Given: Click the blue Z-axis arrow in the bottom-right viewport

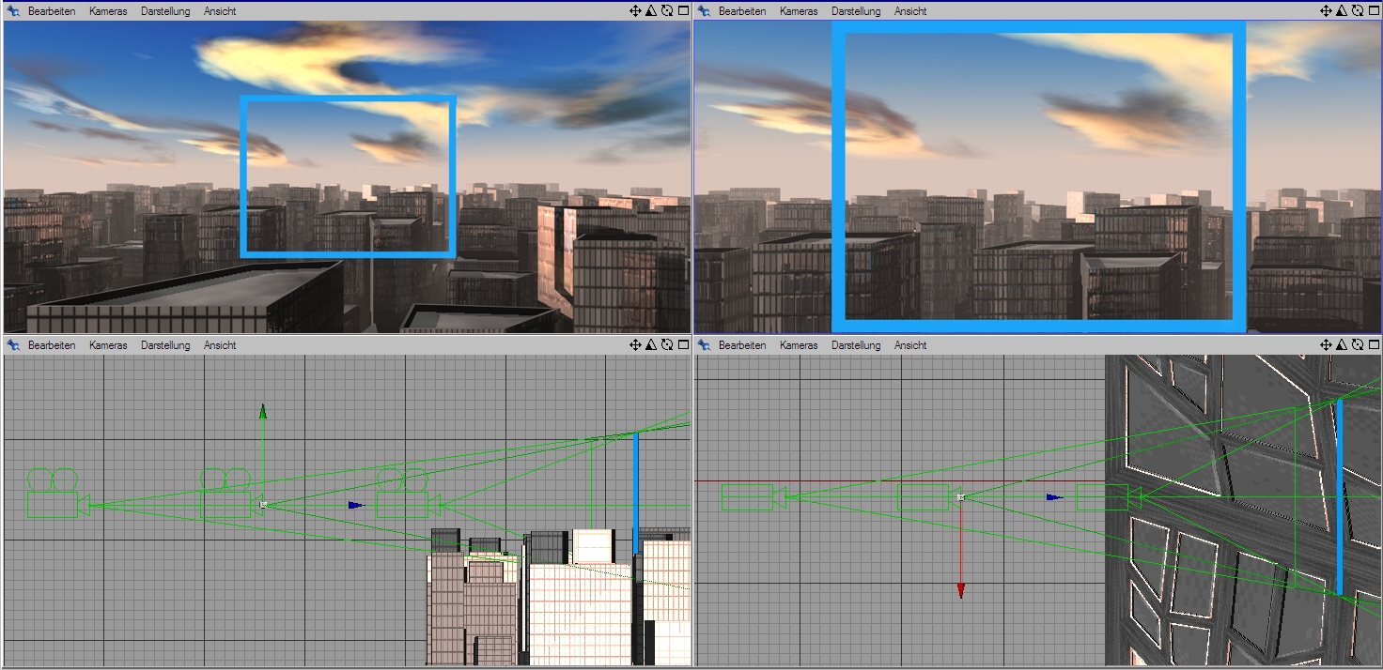Looking at the screenshot, I should 1055,497.
